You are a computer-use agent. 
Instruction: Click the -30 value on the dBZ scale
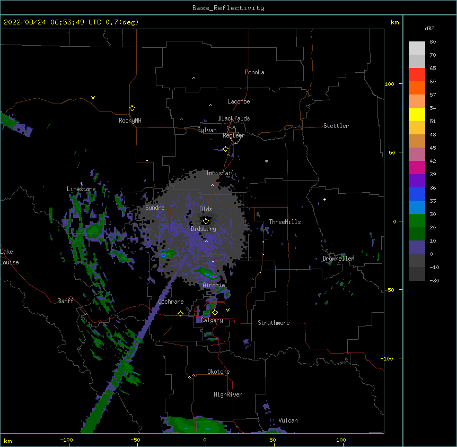[434, 280]
